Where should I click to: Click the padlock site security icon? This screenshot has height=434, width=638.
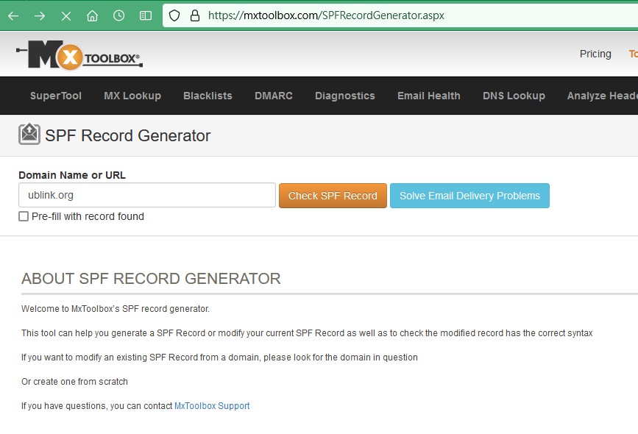(194, 15)
